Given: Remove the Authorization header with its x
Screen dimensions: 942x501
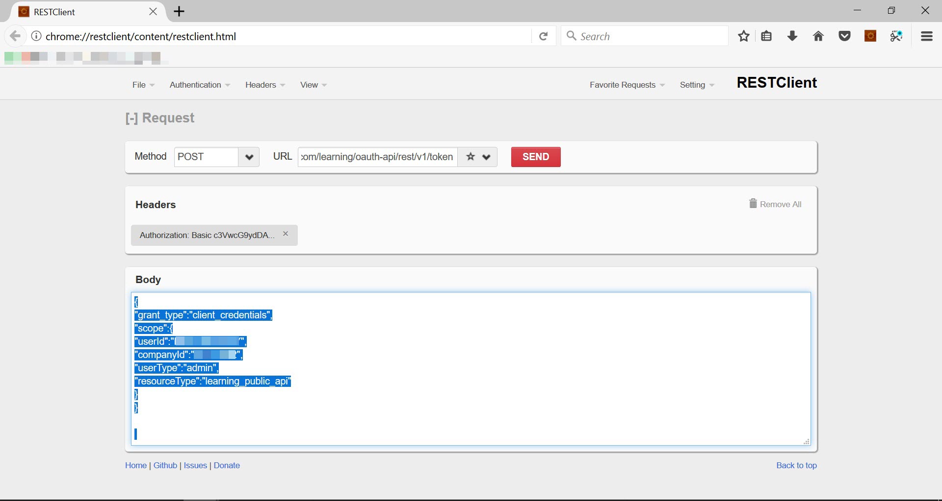Looking at the screenshot, I should pyautogui.click(x=286, y=234).
